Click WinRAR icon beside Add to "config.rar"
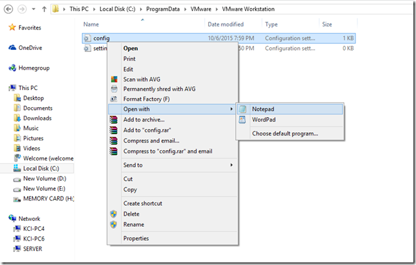Viewport: 416px width, 265px height. pyautogui.click(x=114, y=130)
